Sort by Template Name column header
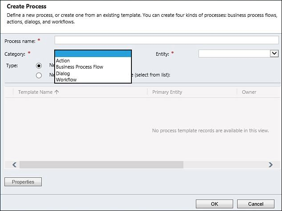Screen dimensions: 282x211 35,92
